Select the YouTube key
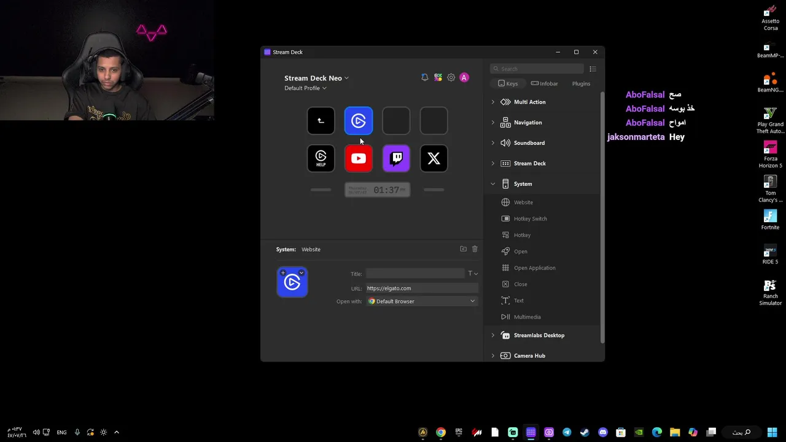 [359, 158]
